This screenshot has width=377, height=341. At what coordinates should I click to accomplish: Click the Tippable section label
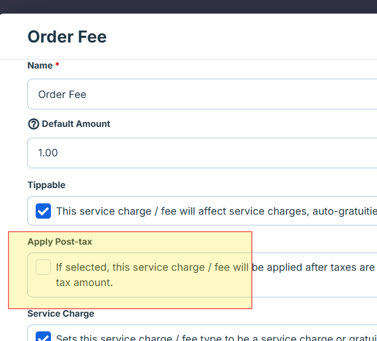tap(46, 185)
